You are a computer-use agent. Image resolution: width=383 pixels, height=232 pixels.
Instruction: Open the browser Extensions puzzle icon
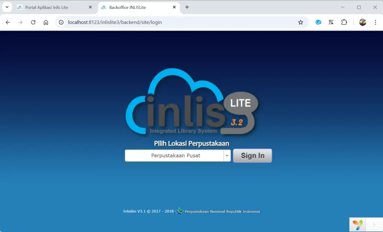point(344,22)
